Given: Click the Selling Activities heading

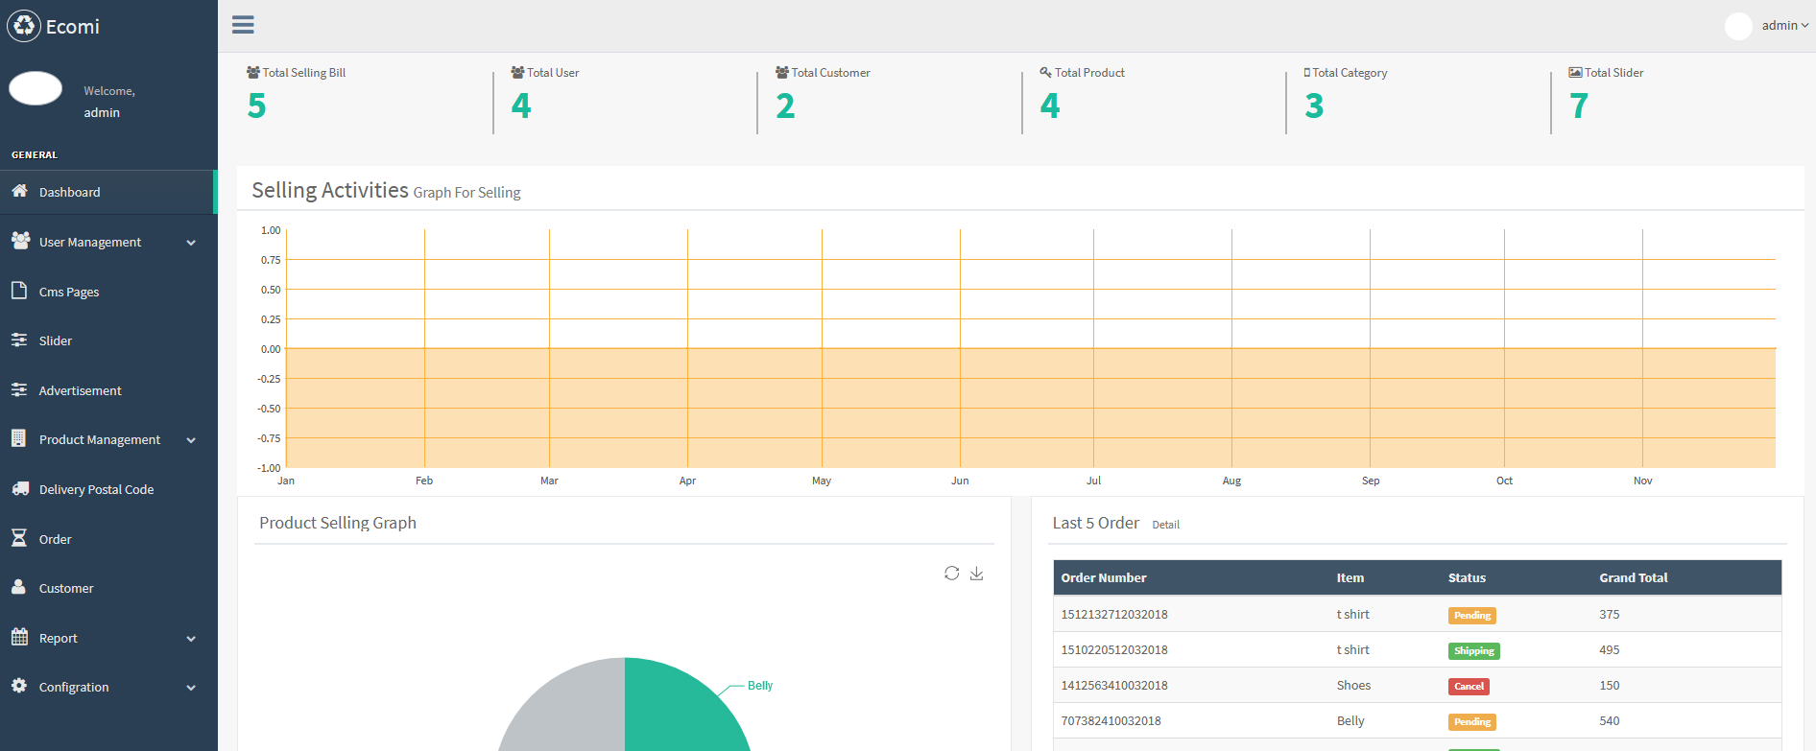Looking at the screenshot, I should click(330, 190).
